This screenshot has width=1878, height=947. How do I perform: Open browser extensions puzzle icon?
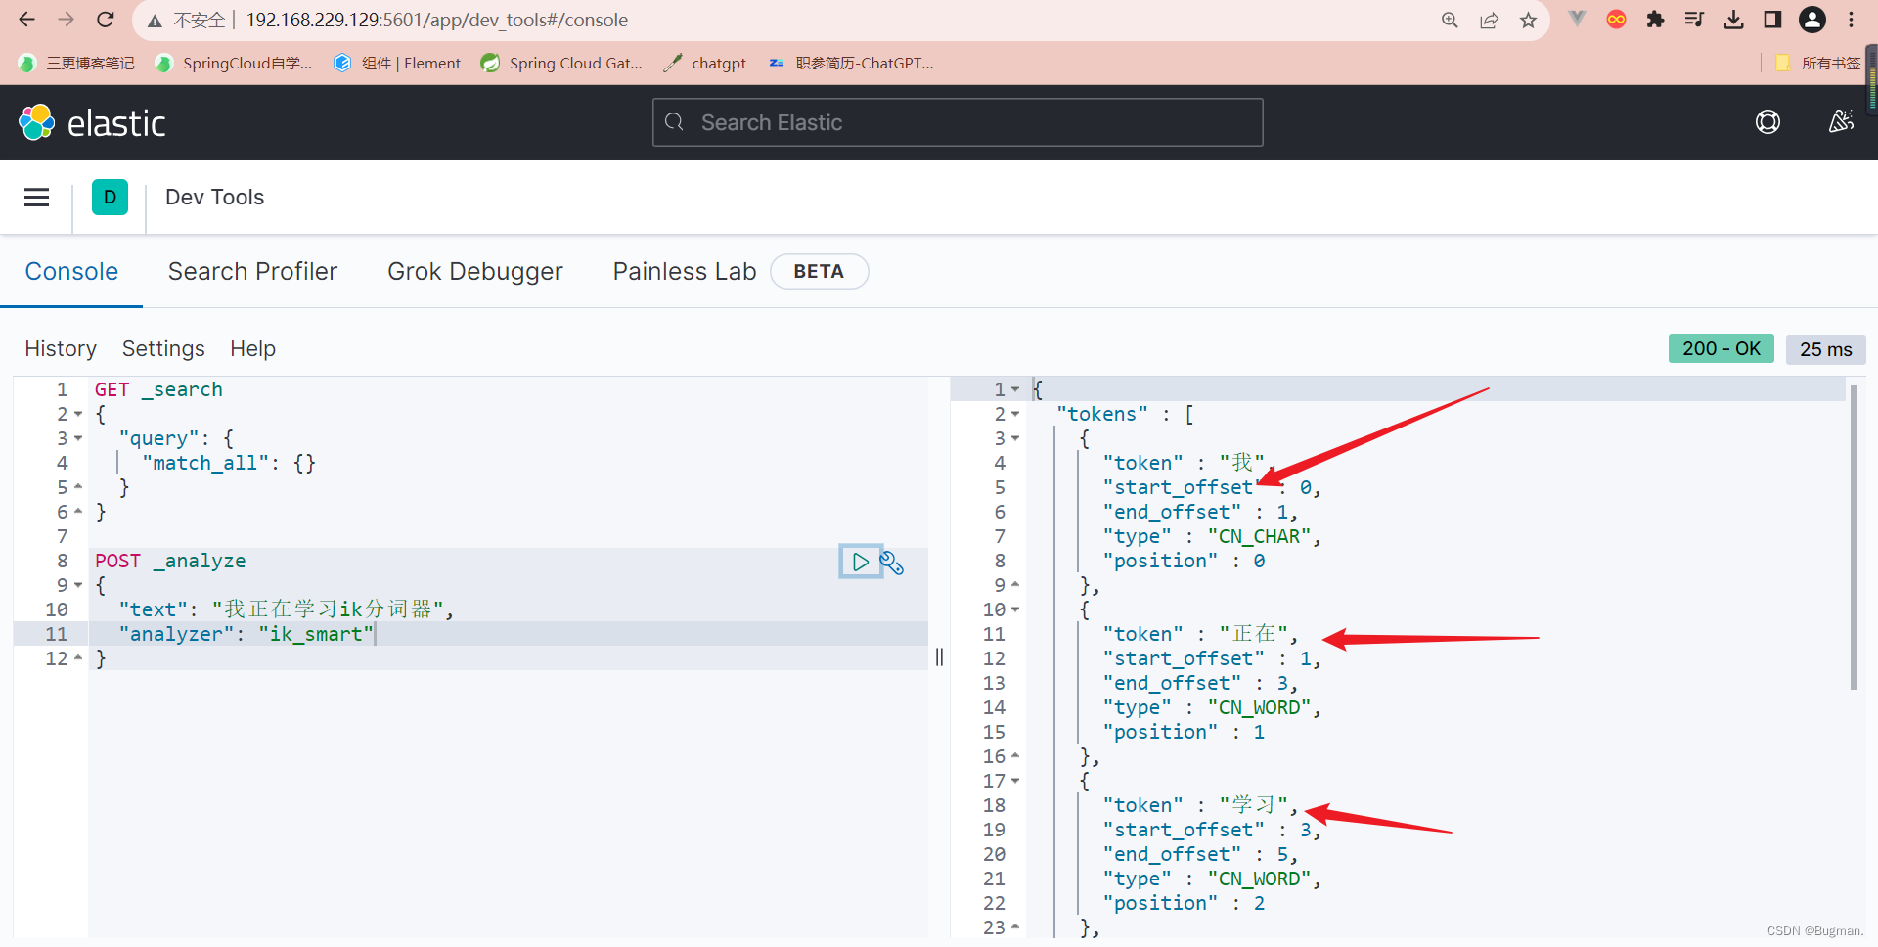1655,21
